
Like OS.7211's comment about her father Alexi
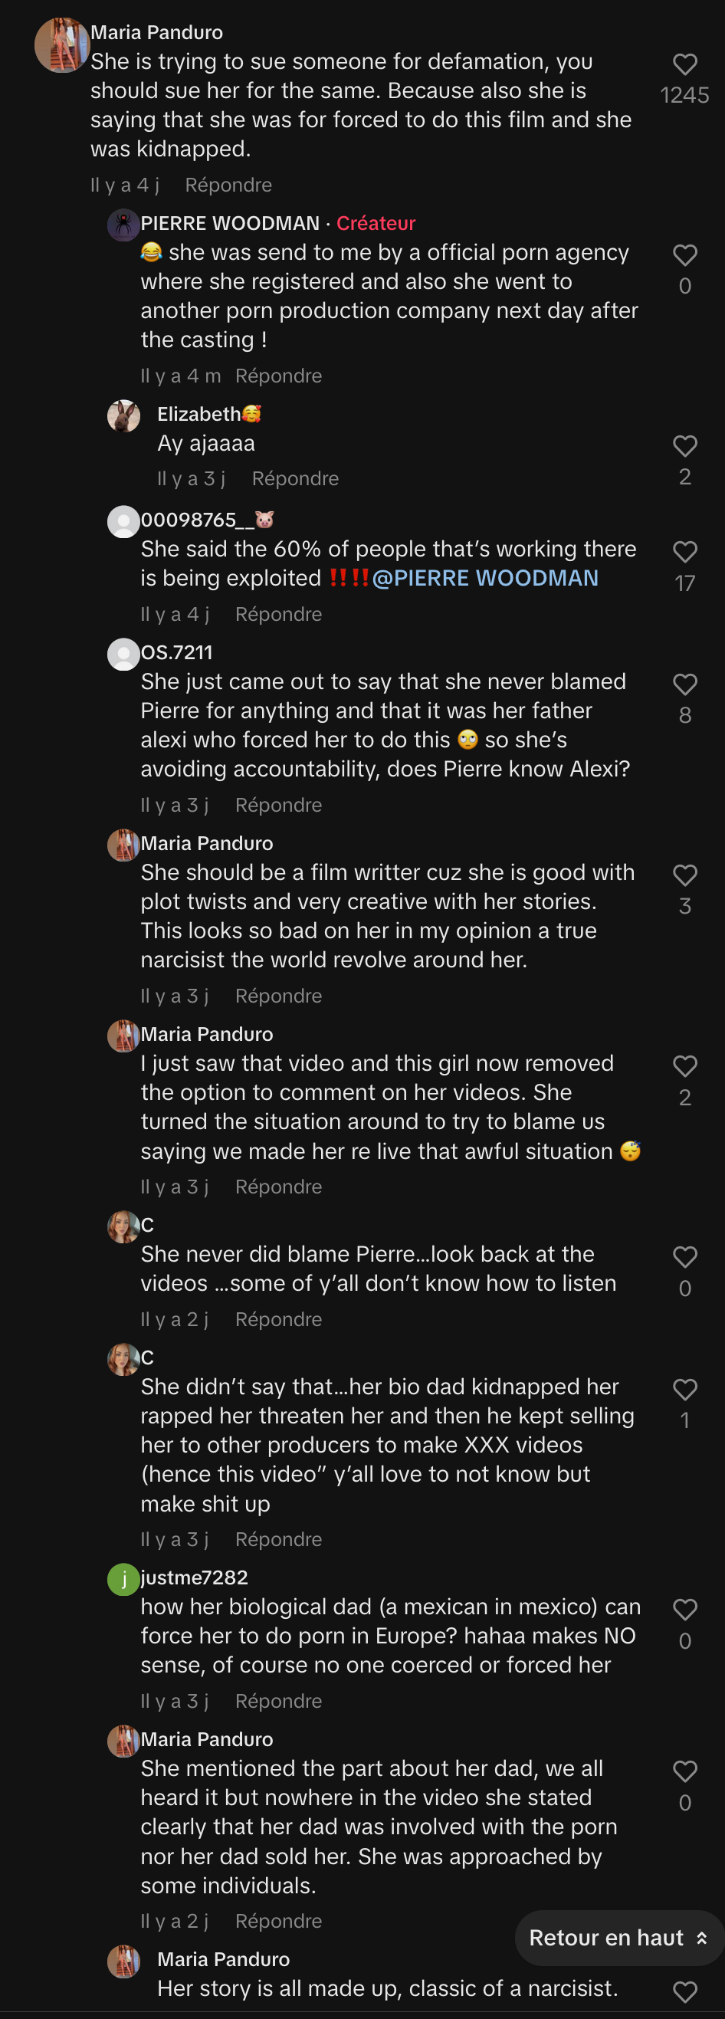[x=684, y=684]
